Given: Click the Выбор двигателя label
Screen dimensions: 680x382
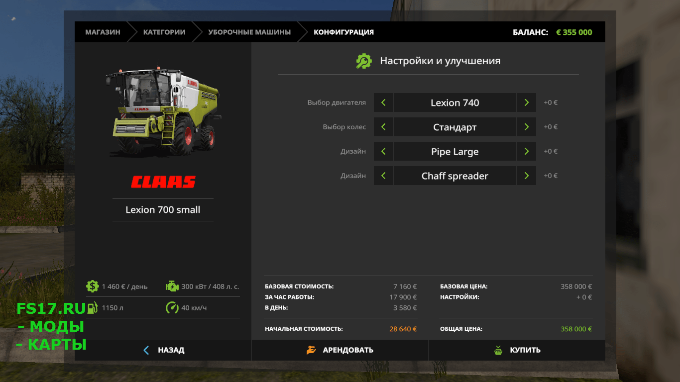Looking at the screenshot, I should point(337,102).
